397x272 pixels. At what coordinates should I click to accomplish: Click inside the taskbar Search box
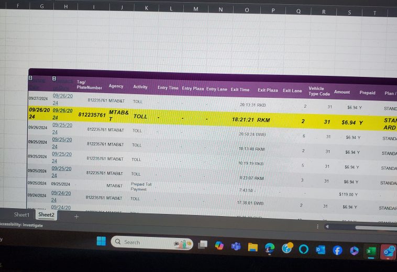point(152,243)
